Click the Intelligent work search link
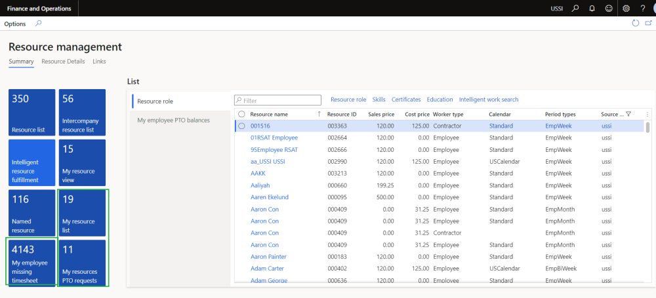The height and width of the screenshot is (298, 656). [488, 100]
